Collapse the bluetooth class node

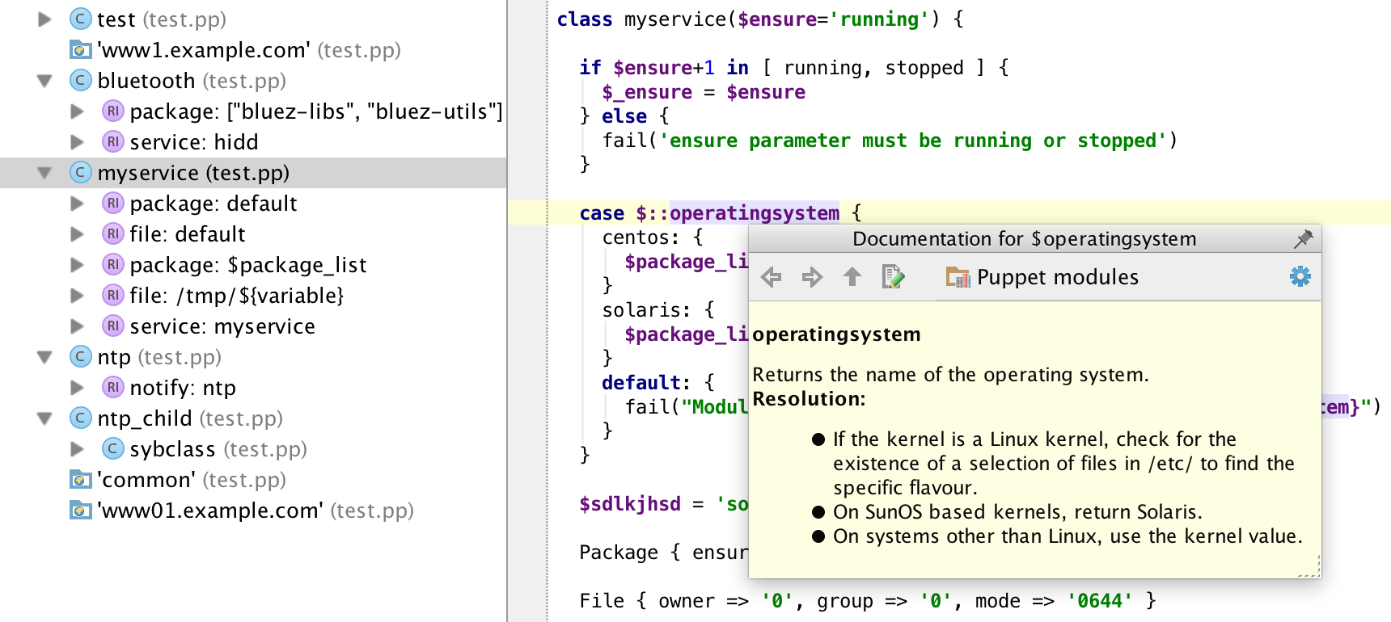pyautogui.click(x=45, y=81)
